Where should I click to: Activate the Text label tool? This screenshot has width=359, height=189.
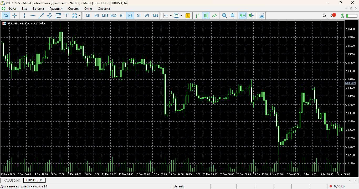(67, 15)
